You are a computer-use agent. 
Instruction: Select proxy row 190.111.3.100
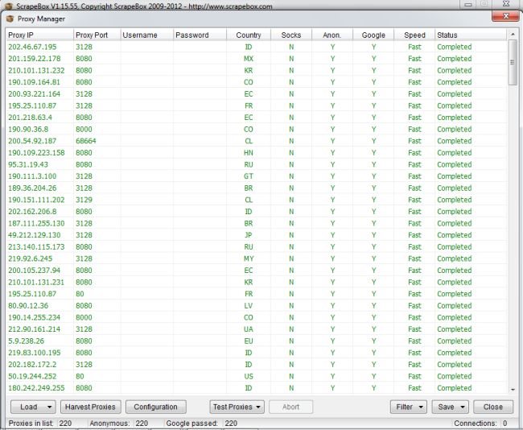[257, 176]
